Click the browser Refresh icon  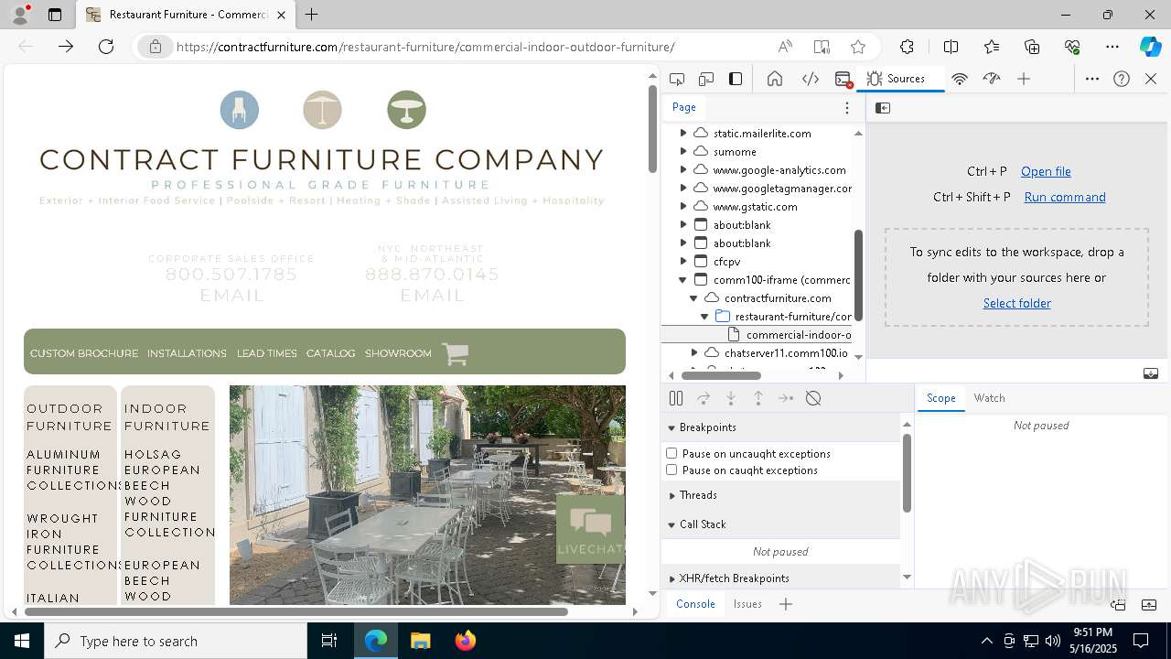click(106, 47)
